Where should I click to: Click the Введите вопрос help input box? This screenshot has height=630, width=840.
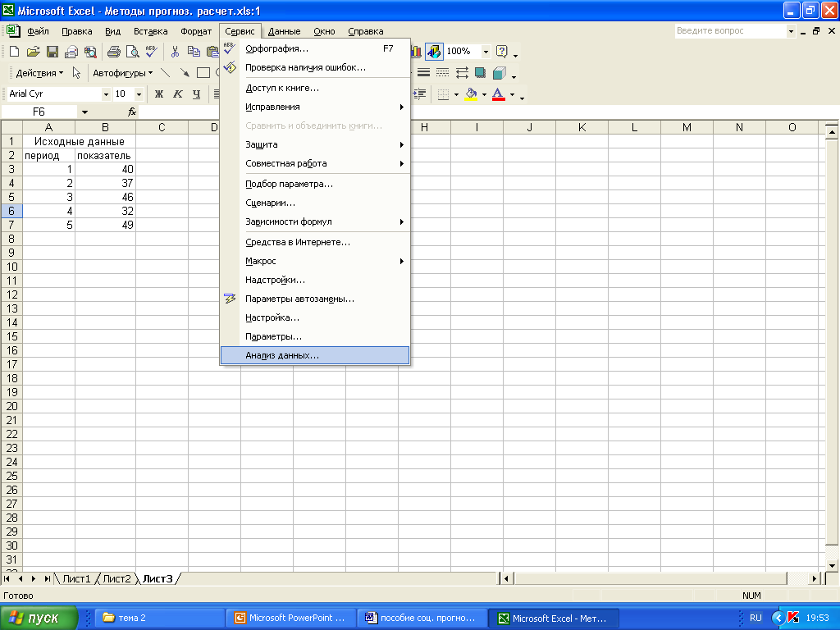click(729, 31)
